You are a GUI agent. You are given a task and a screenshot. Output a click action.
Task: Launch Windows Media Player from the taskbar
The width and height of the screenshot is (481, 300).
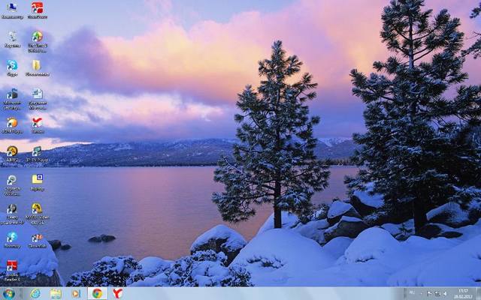point(75,293)
